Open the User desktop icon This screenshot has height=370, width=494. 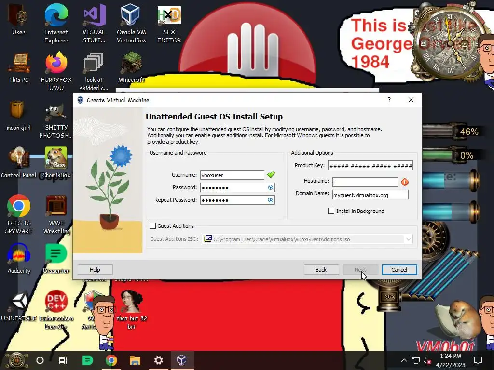click(18, 19)
